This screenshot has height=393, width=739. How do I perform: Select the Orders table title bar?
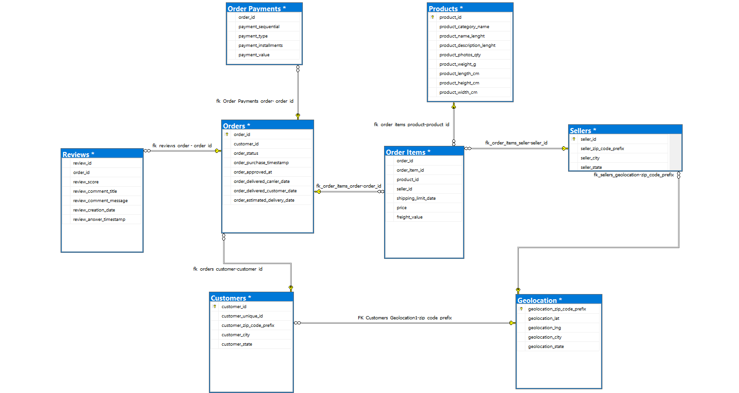pos(267,126)
